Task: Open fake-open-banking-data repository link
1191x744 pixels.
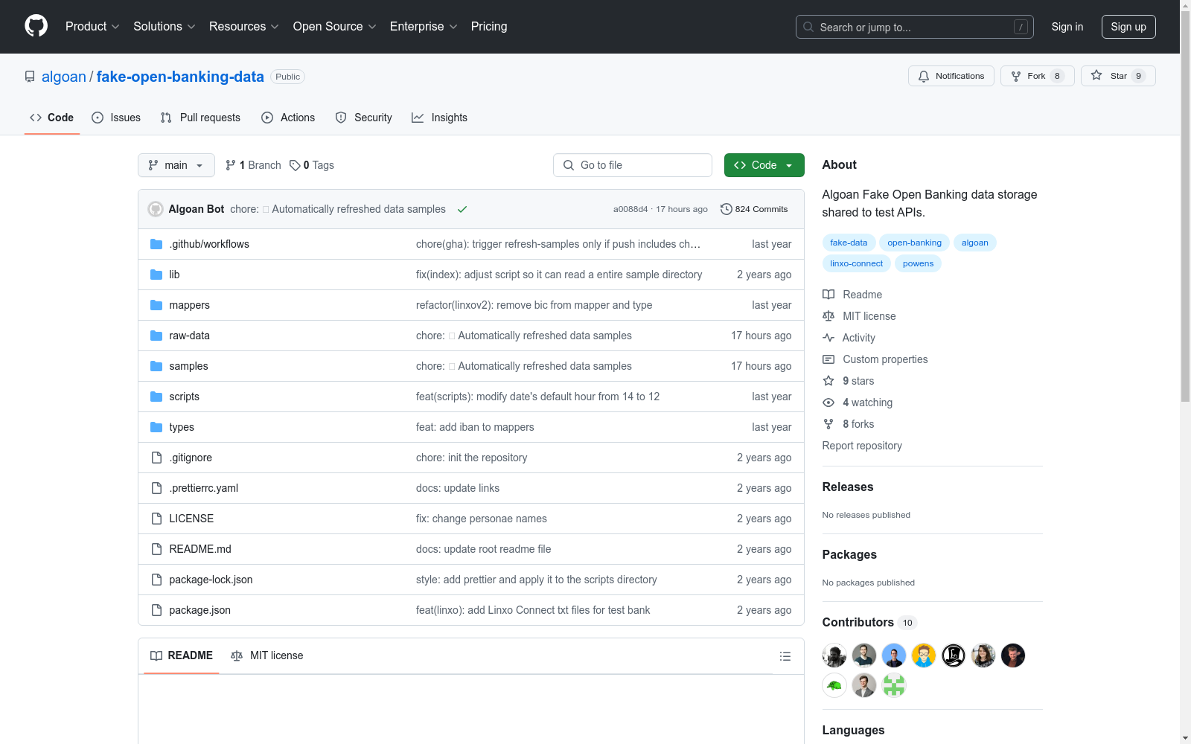Action: (180, 77)
